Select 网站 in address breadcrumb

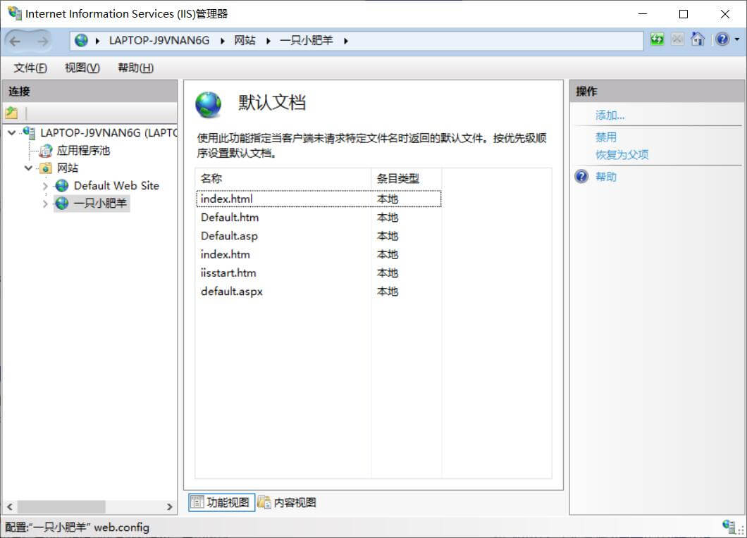point(245,40)
